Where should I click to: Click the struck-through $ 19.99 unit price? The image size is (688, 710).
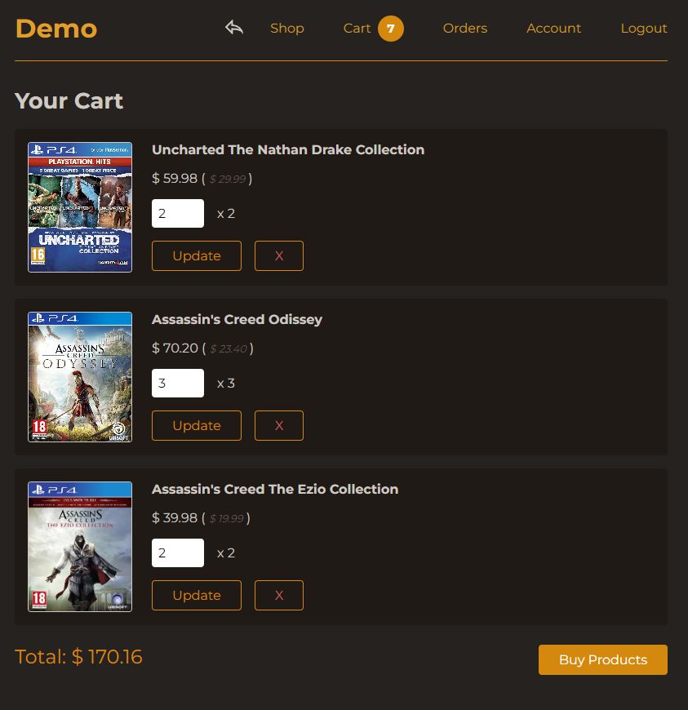coord(226,518)
